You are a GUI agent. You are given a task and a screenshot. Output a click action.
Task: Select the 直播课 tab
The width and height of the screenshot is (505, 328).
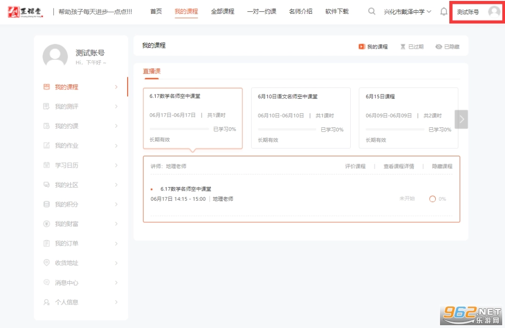coord(151,71)
